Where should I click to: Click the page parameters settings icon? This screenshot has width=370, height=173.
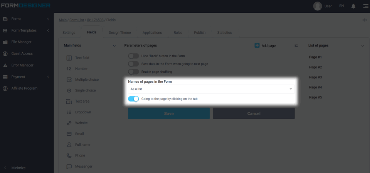coord(296,45)
